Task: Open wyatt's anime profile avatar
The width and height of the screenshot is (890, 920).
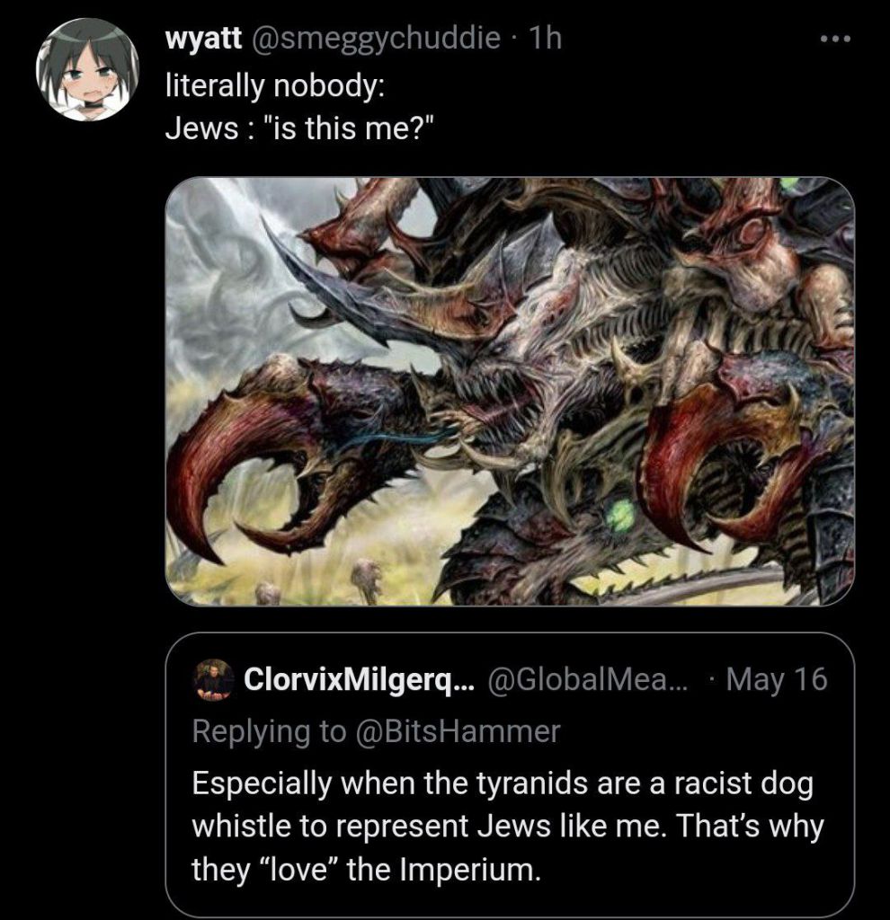Action: 87,69
